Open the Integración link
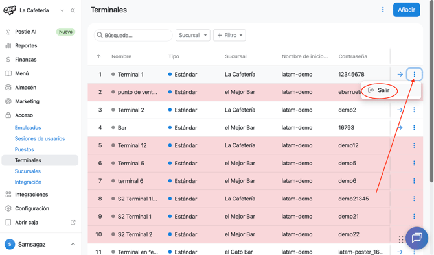The image size is (434, 255). coord(28,182)
